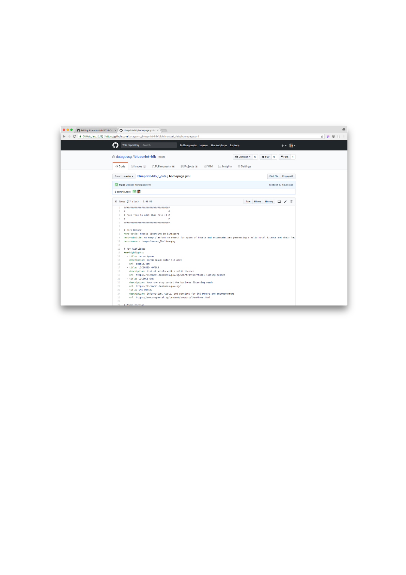Screen dimensions: 406x575
Task: View the forks count 1
Action: pyautogui.click(x=293, y=157)
